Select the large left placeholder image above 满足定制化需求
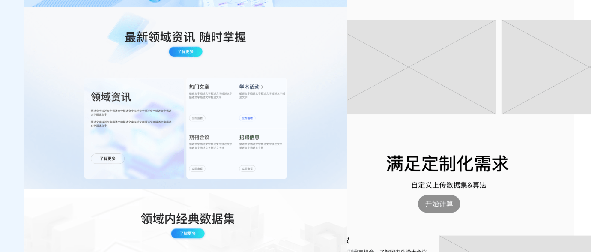 [421, 67]
